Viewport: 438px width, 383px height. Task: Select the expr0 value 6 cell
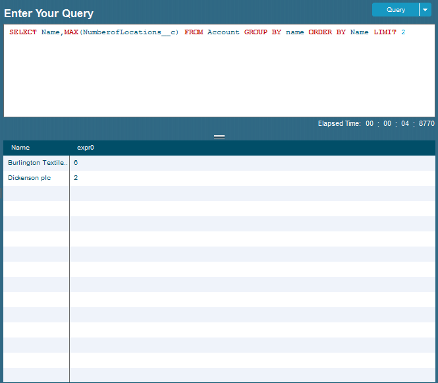(252, 163)
